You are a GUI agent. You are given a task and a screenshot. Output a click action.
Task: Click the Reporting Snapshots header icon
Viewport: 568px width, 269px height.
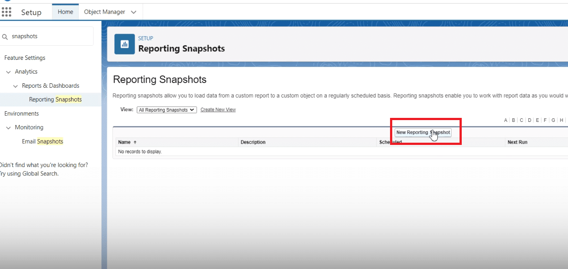pos(124,44)
